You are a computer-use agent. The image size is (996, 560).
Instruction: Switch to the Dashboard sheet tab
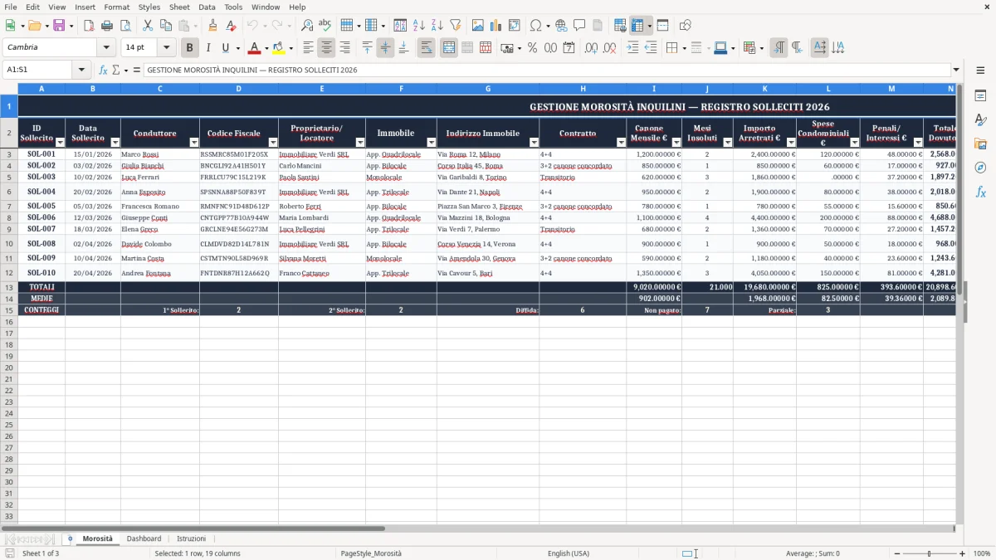pos(144,538)
